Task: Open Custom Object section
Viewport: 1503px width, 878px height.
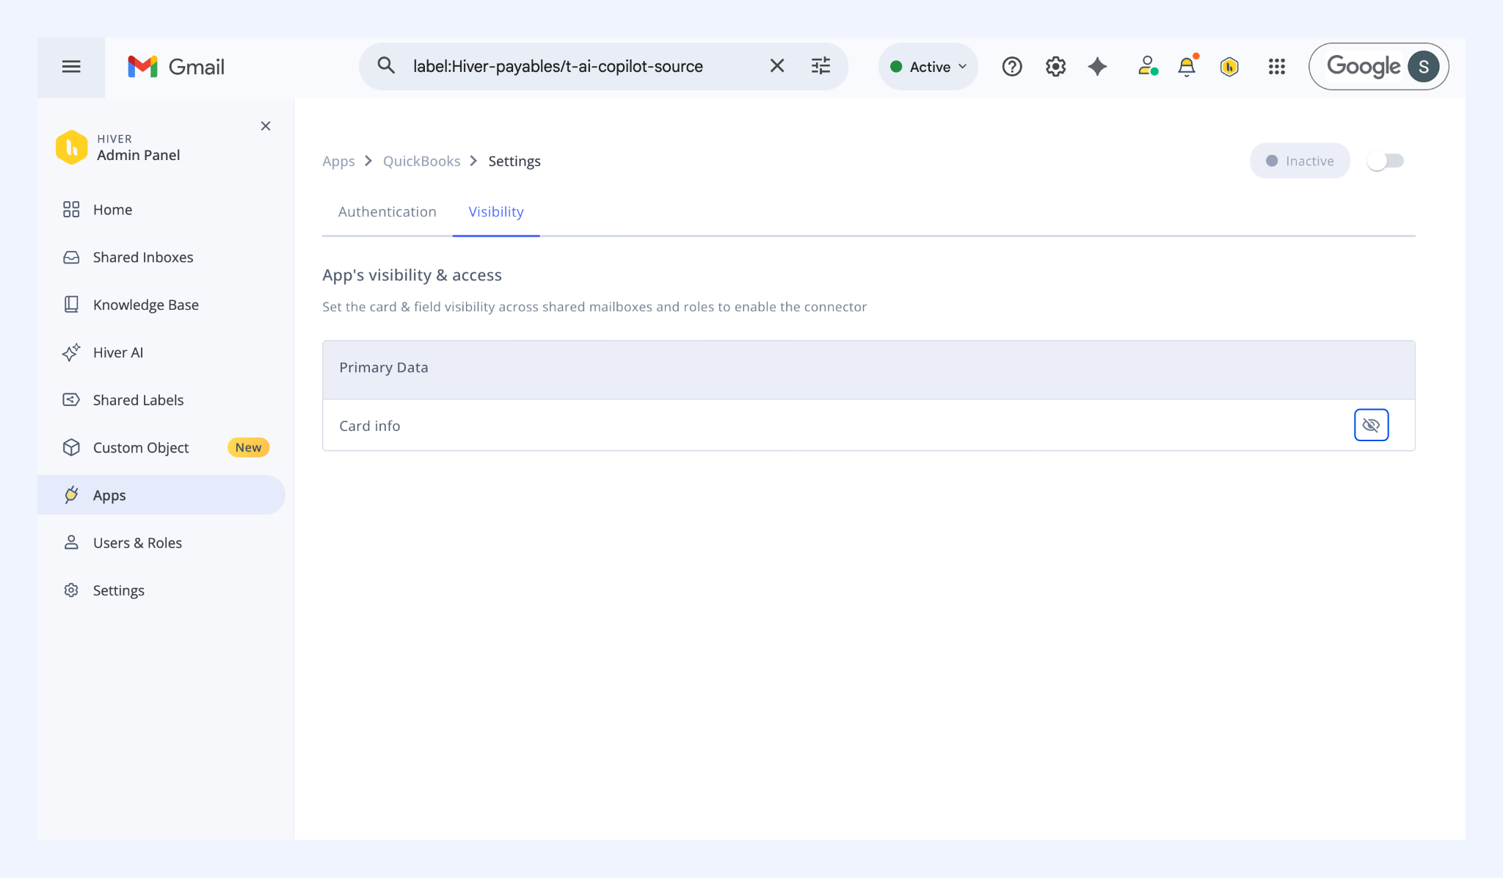Action: (141, 448)
